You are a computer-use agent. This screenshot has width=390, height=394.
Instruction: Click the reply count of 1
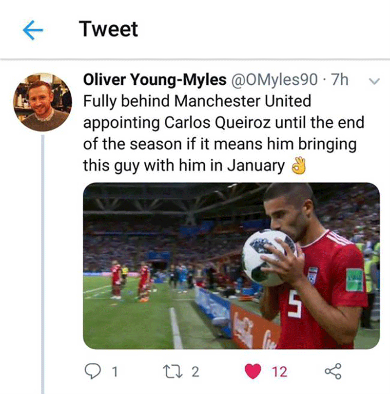coord(115,372)
